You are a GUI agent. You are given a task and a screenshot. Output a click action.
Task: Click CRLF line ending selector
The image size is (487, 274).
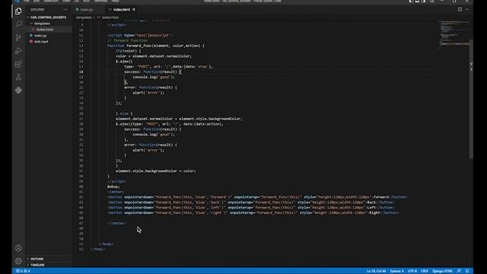point(425,271)
